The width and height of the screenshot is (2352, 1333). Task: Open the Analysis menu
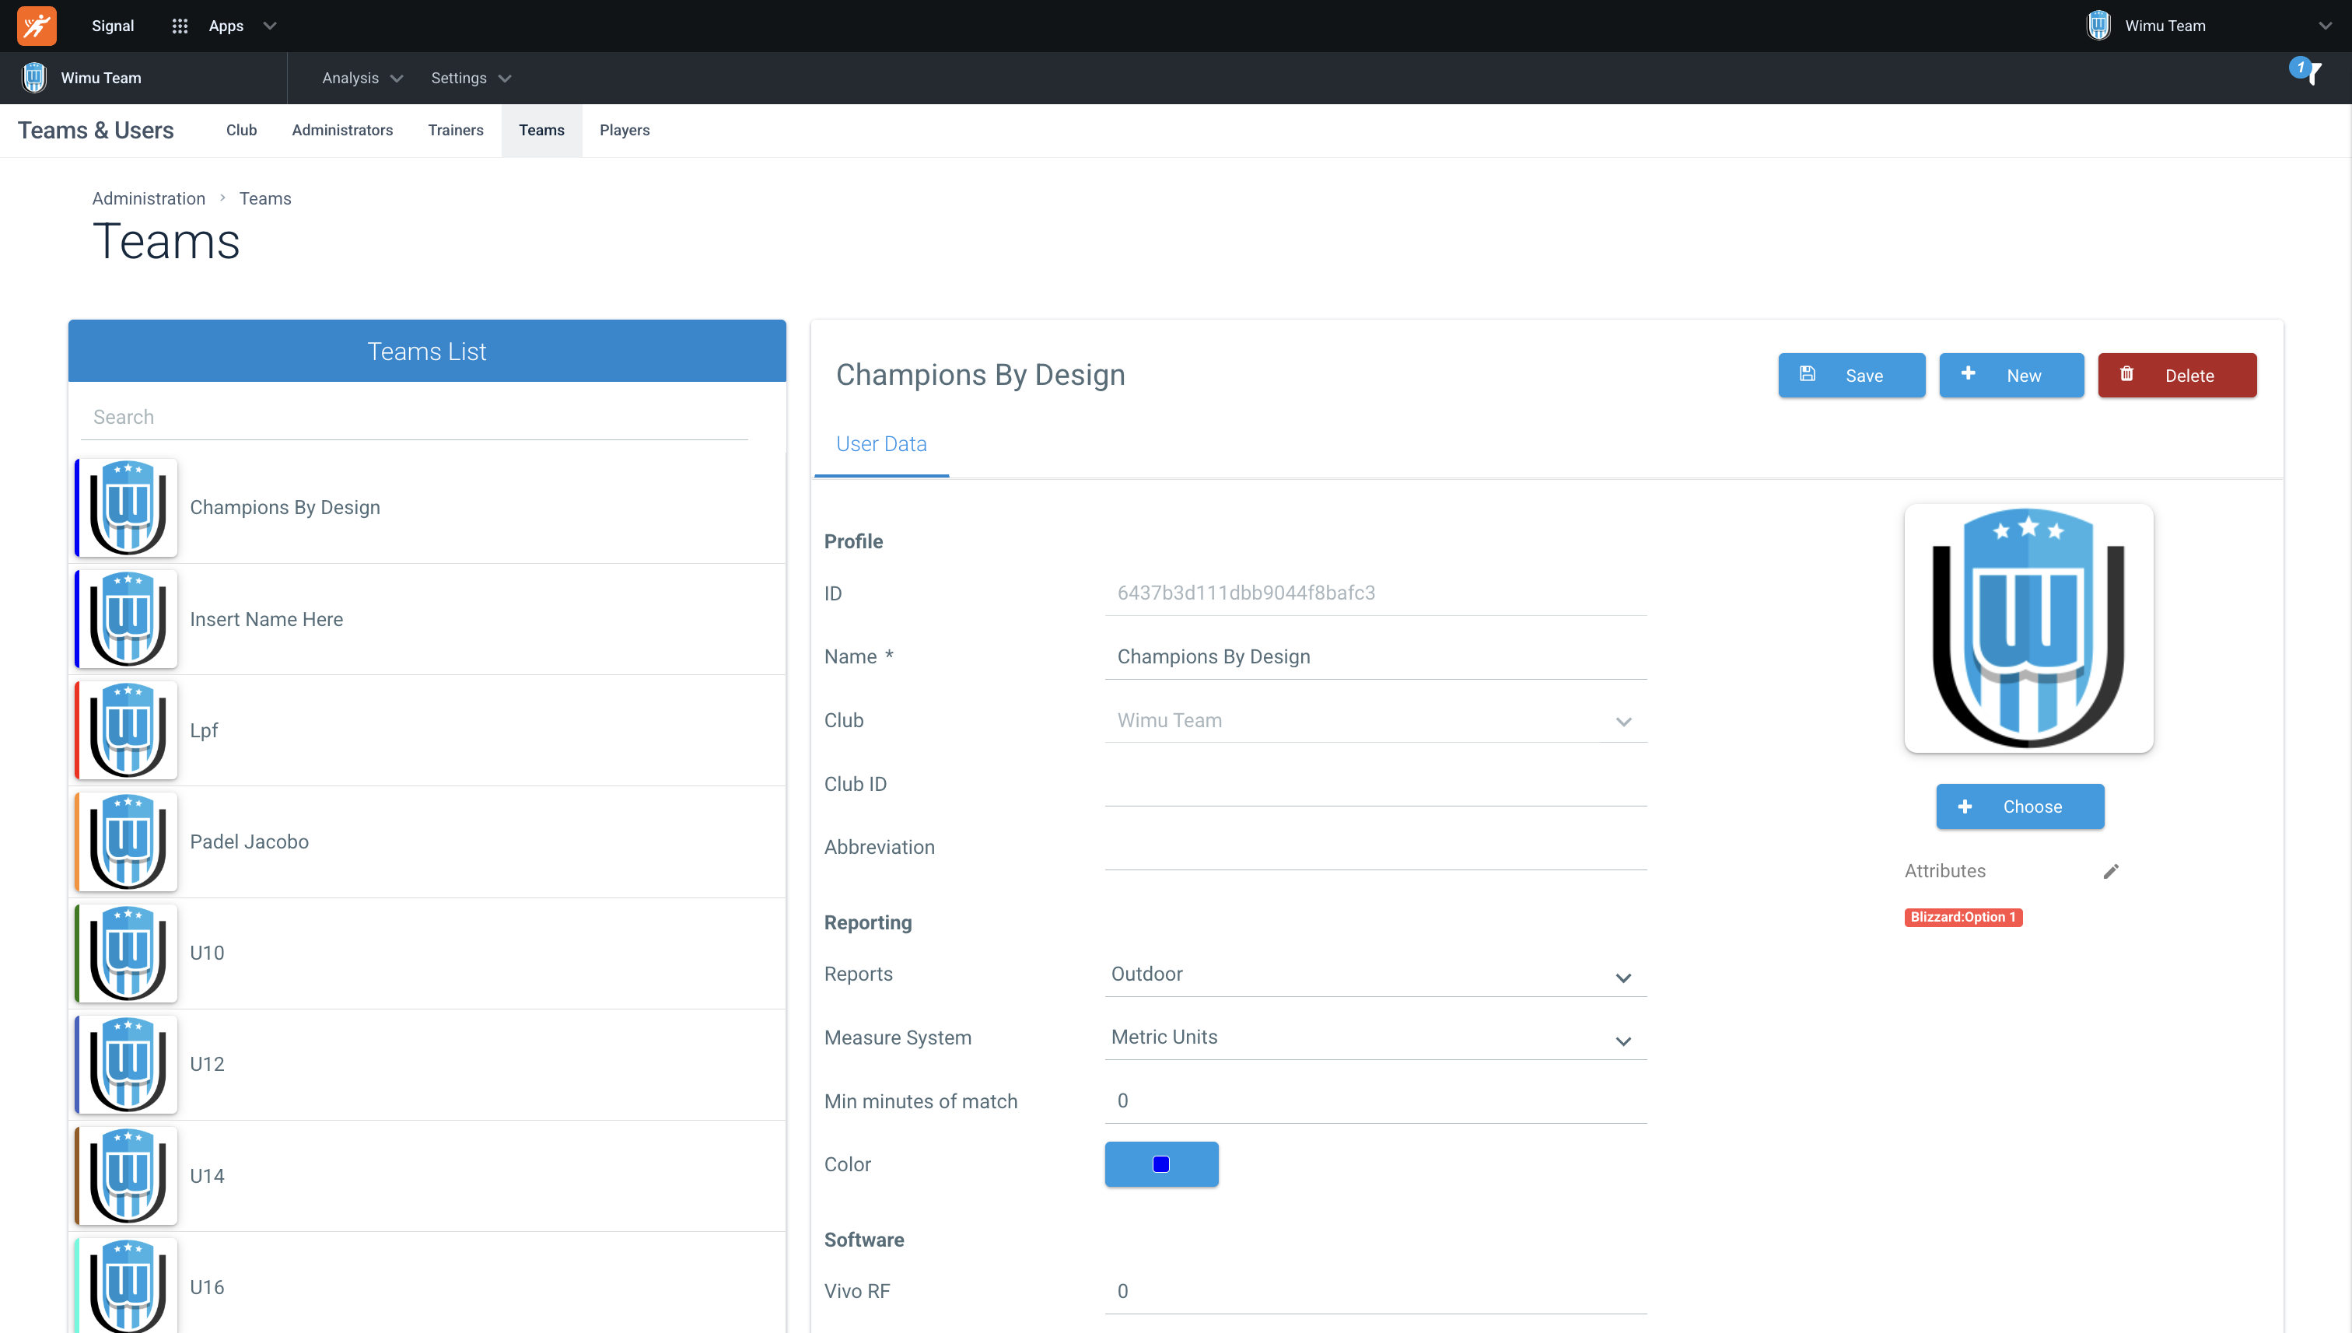[362, 78]
